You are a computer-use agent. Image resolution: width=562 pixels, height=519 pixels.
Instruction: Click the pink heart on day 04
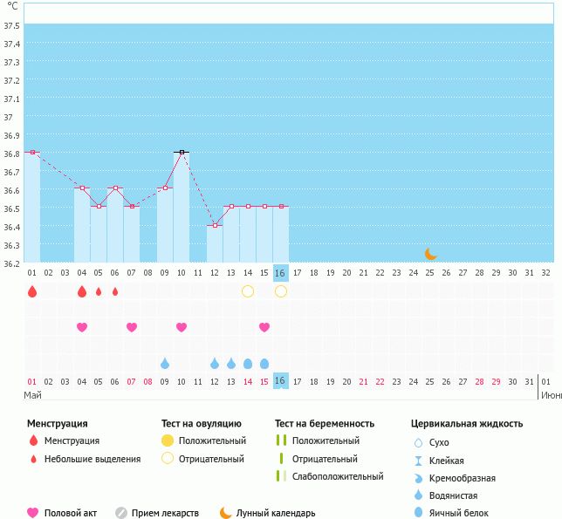pos(82,327)
